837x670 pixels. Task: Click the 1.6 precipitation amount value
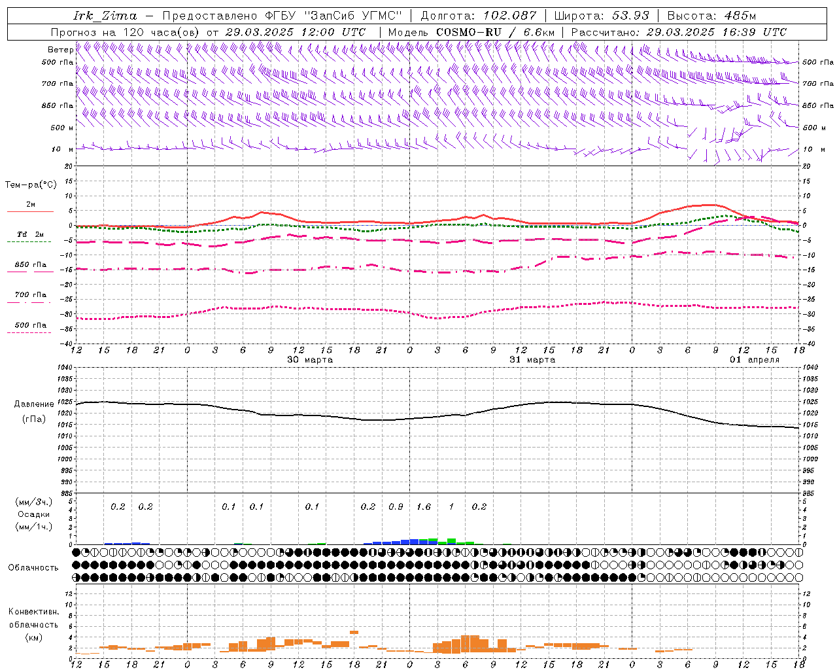pos(424,506)
